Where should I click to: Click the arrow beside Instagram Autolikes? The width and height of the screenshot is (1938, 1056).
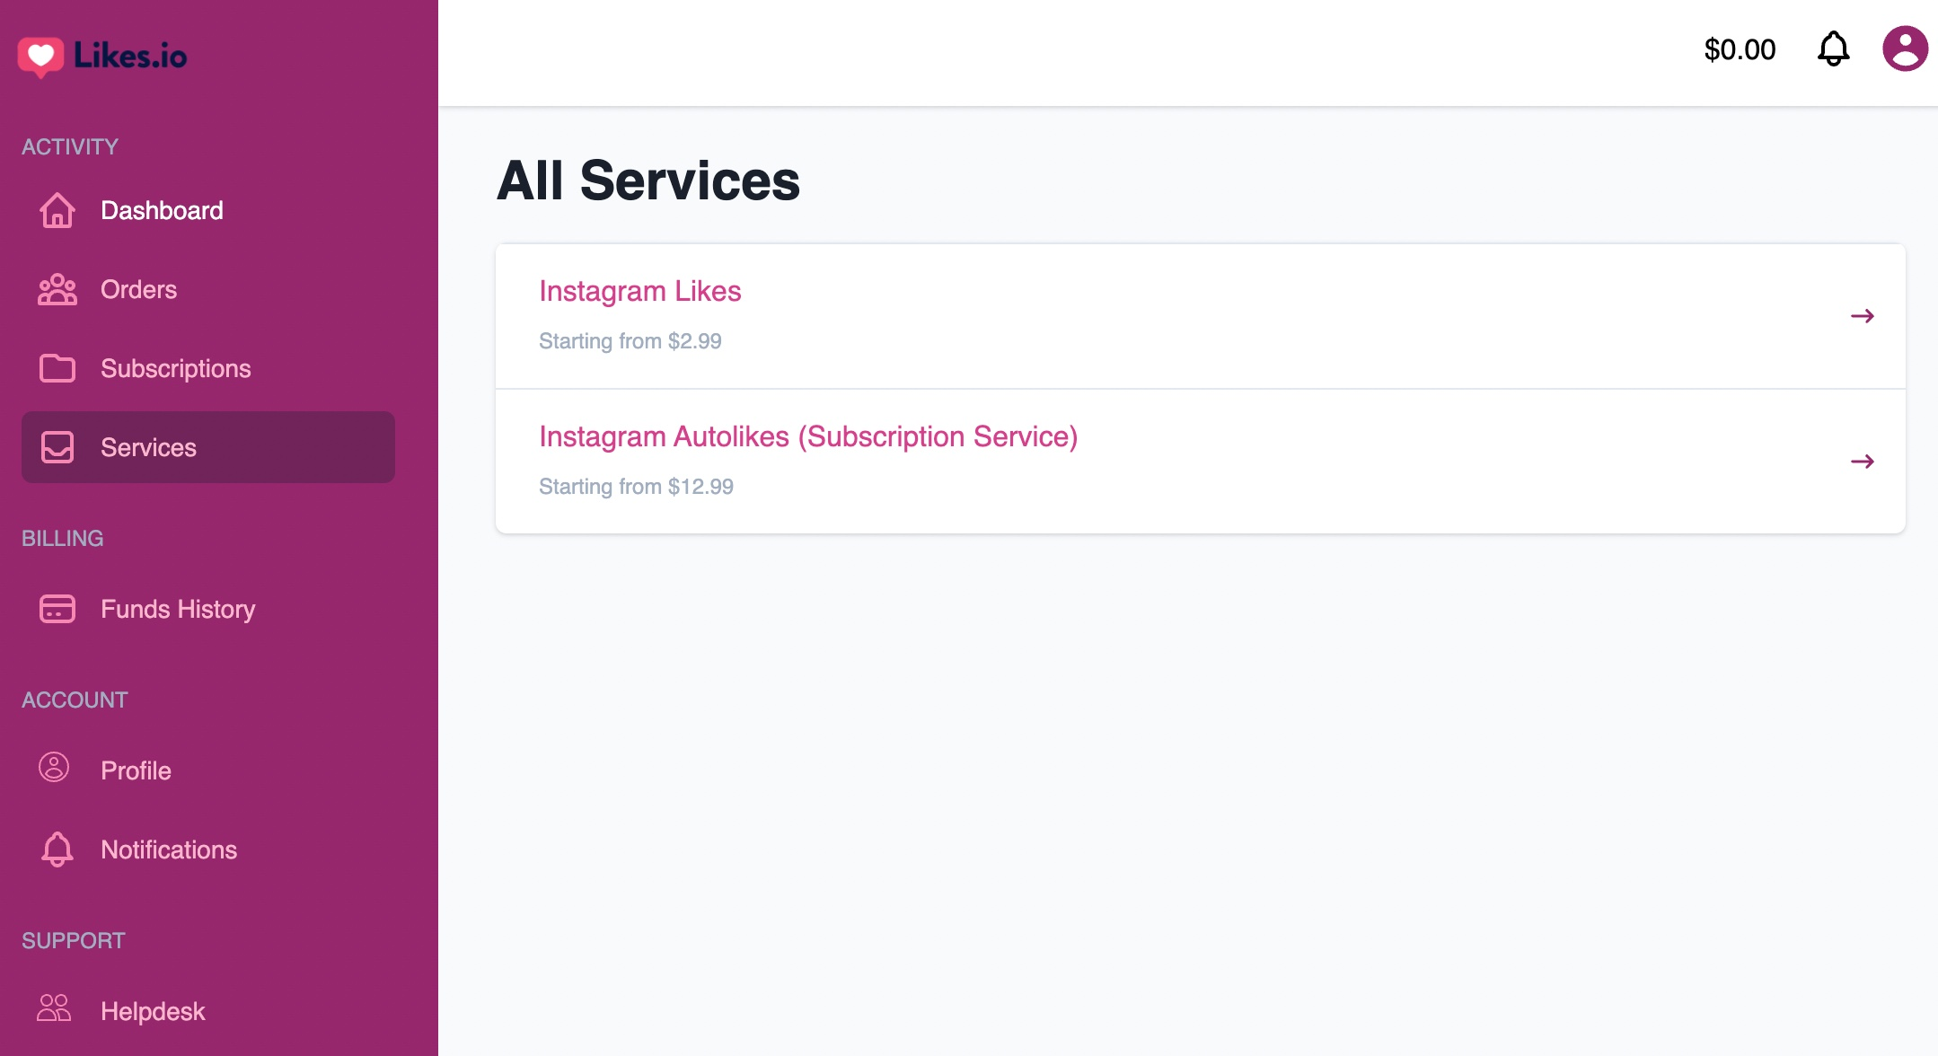click(x=1863, y=462)
